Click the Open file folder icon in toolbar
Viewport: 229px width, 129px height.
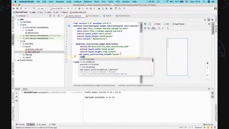(x=14, y=9)
